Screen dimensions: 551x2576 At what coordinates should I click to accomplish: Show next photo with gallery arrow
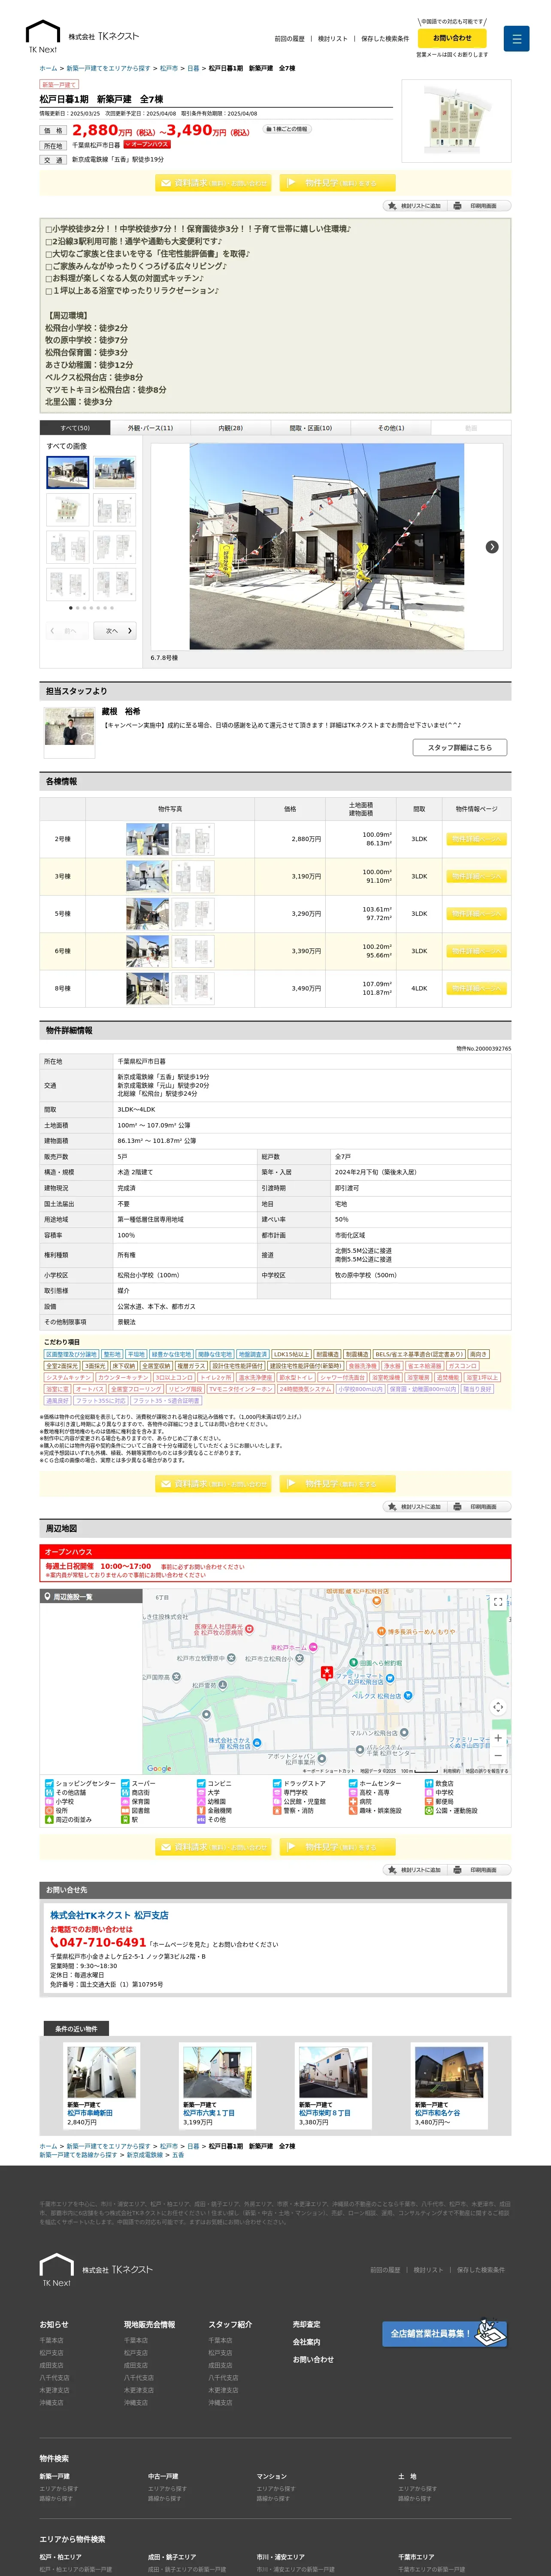[492, 547]
